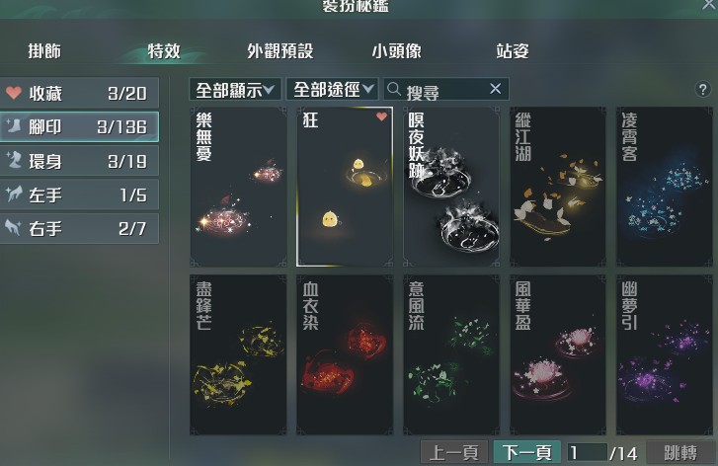Select the 環身 body aura category
Viewport: 718px width, 466px height.
(x=79, y=161)
